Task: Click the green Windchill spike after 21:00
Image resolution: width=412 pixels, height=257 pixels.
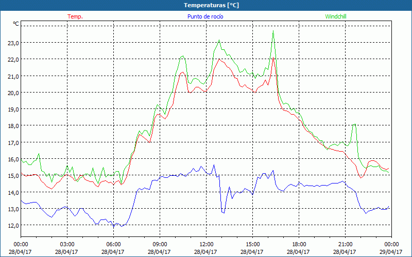Action: [x=355, y=124]
